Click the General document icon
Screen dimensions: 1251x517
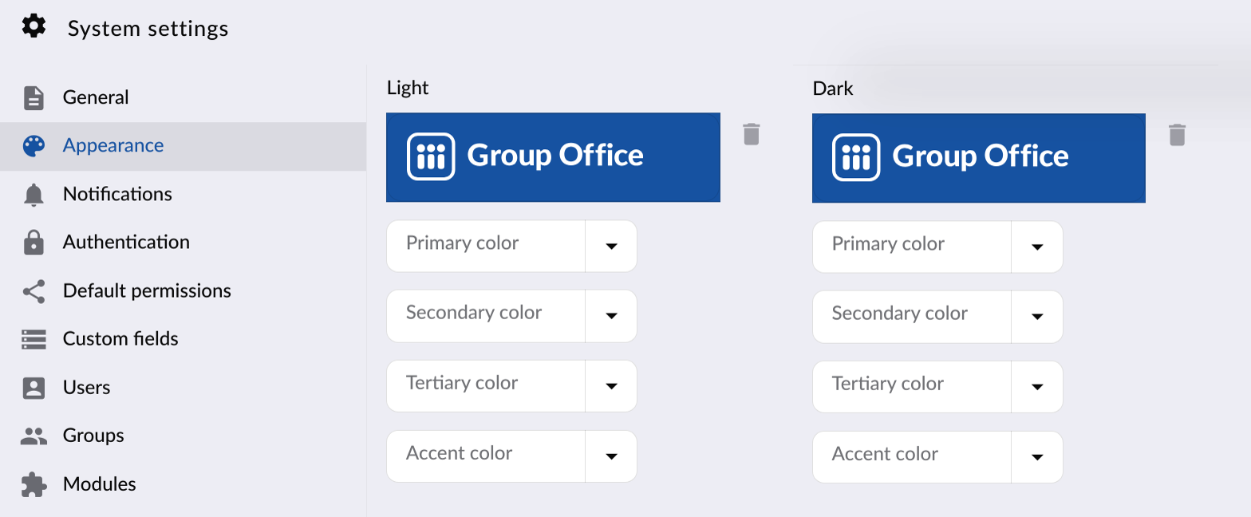pos(34,97)
